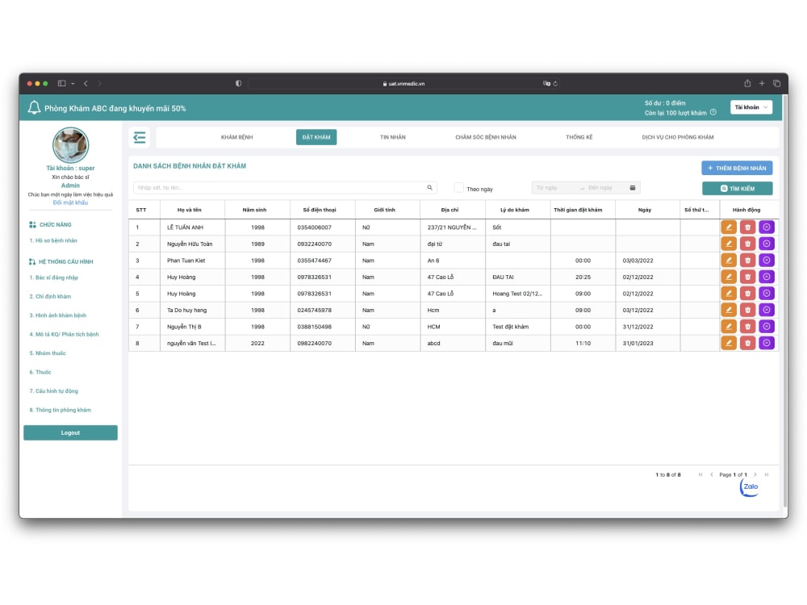
Task: Open Mô tả KQ/ Phân tích bệnh
Action: tap(64, 335)
